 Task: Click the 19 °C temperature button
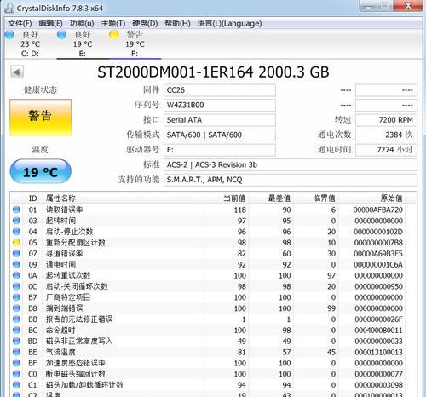pyautogui.click(x=40, y=171)
